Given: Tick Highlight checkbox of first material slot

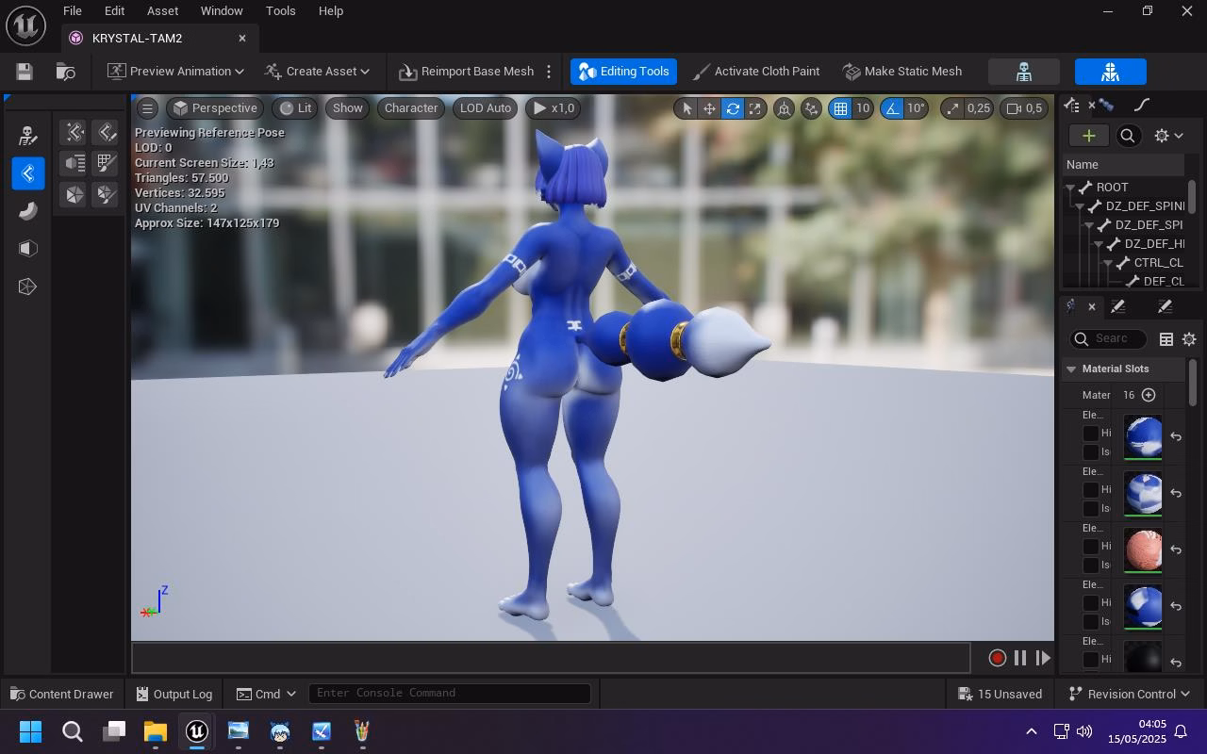Looking at the screenshot, I should pos(1091,434).
